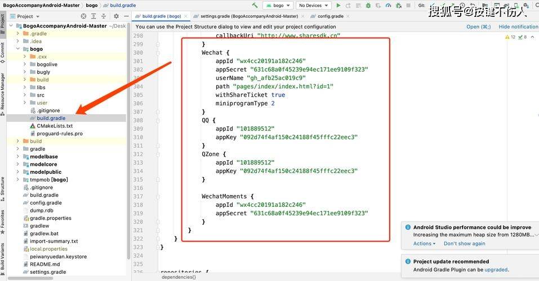The height and width of the screenshot is (281, 539).
Task: Click the Run with Coverage icon
Action: point(378,6)
